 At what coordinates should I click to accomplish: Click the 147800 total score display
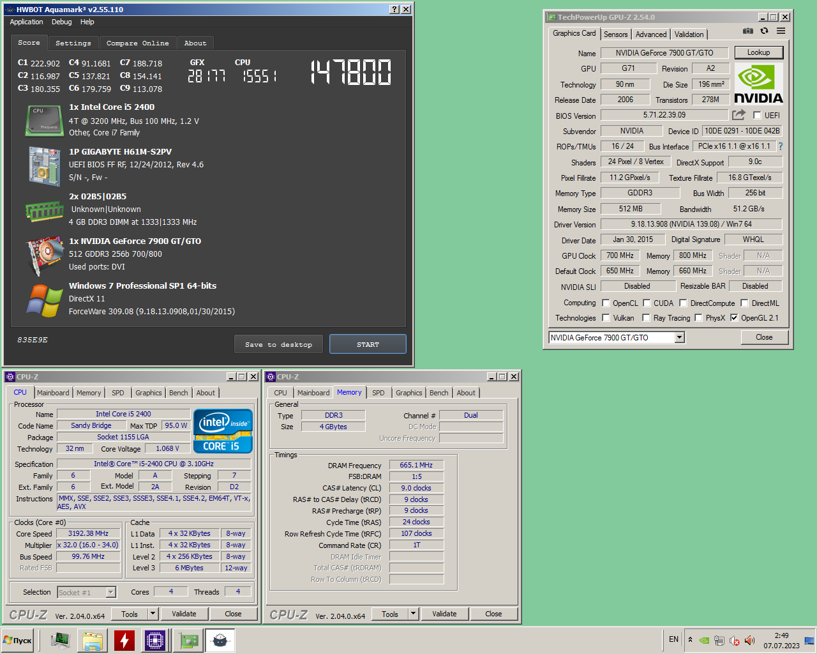(x=351, y=72)
